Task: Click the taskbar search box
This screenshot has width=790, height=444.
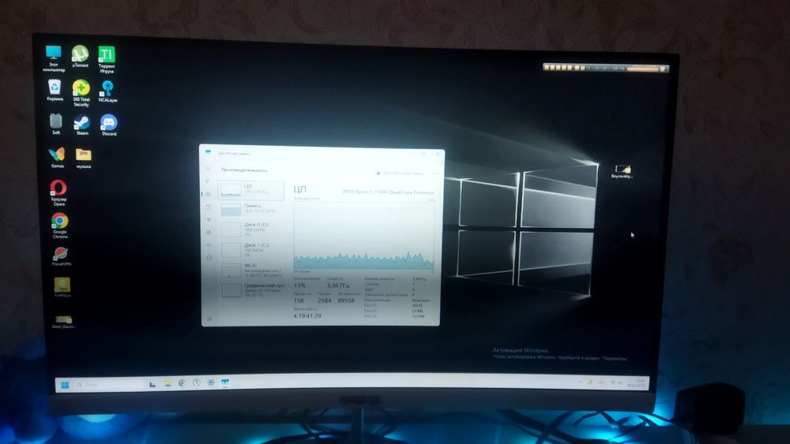Action: pos(108,385)
